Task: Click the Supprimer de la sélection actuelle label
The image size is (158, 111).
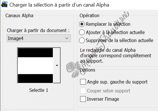Action: [119, 40]
